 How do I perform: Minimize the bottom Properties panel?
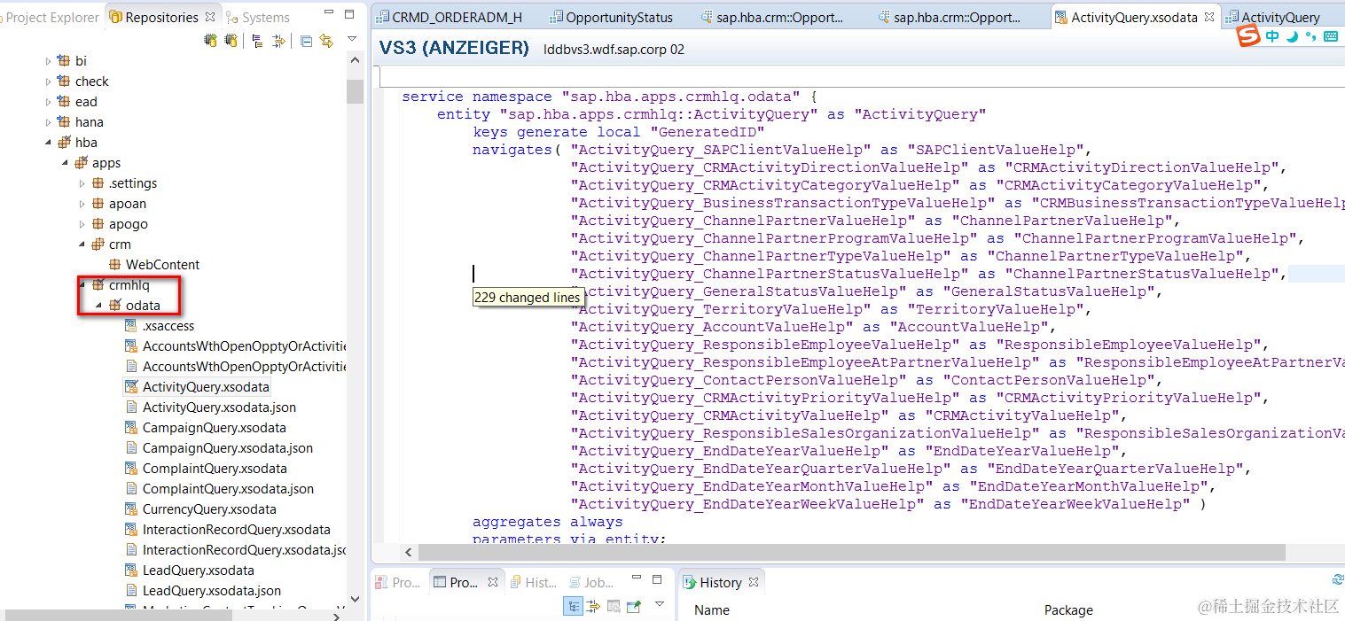coord(637,577)
